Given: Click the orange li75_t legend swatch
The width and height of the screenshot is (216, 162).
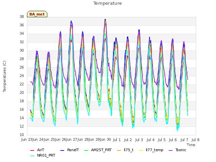Looking at the screenshot, I should point(119,151).
